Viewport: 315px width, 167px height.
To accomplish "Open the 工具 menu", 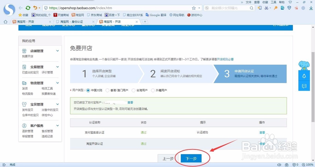I will click(x=273, y=2).
